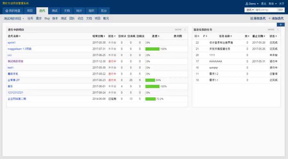
Task: Expand the Demo user dropdown
Action: 252,4
